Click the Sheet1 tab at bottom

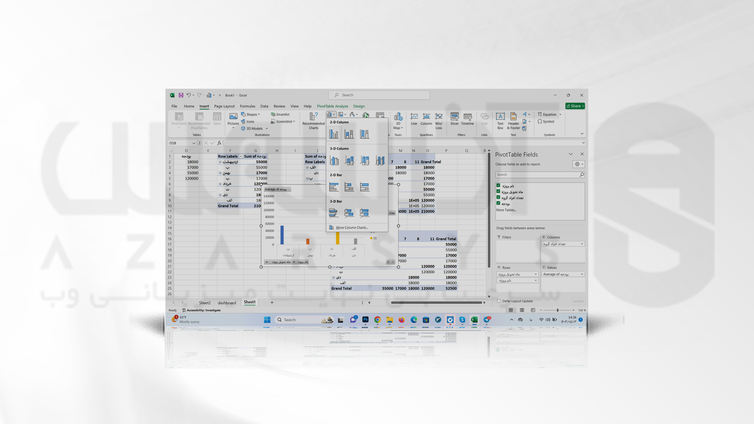click(x=250, y=302)
